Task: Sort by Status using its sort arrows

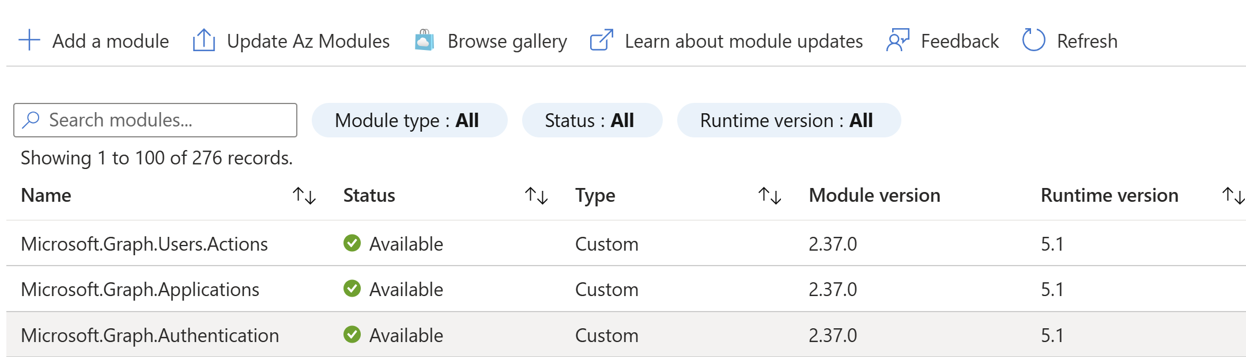Action: [537, 195]
